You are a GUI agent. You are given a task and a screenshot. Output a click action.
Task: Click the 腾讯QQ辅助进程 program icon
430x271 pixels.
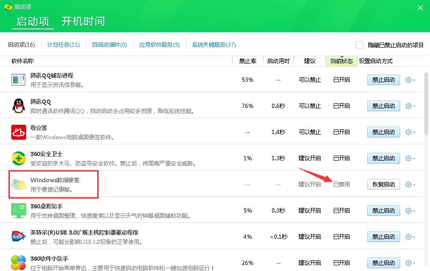tap(18, 80)
